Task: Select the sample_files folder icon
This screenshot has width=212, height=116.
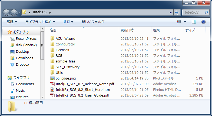Action: [52, 61]
